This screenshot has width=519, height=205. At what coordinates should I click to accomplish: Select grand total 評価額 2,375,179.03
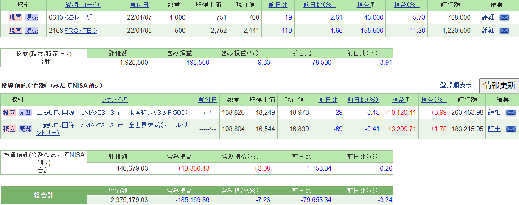pyautogui.click(x=129, y=200)
